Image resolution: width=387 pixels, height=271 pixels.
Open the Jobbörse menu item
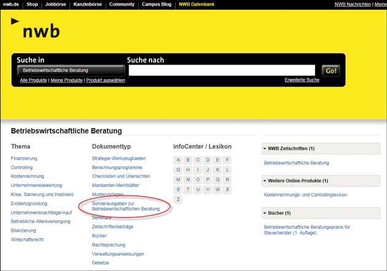(55, 4)
